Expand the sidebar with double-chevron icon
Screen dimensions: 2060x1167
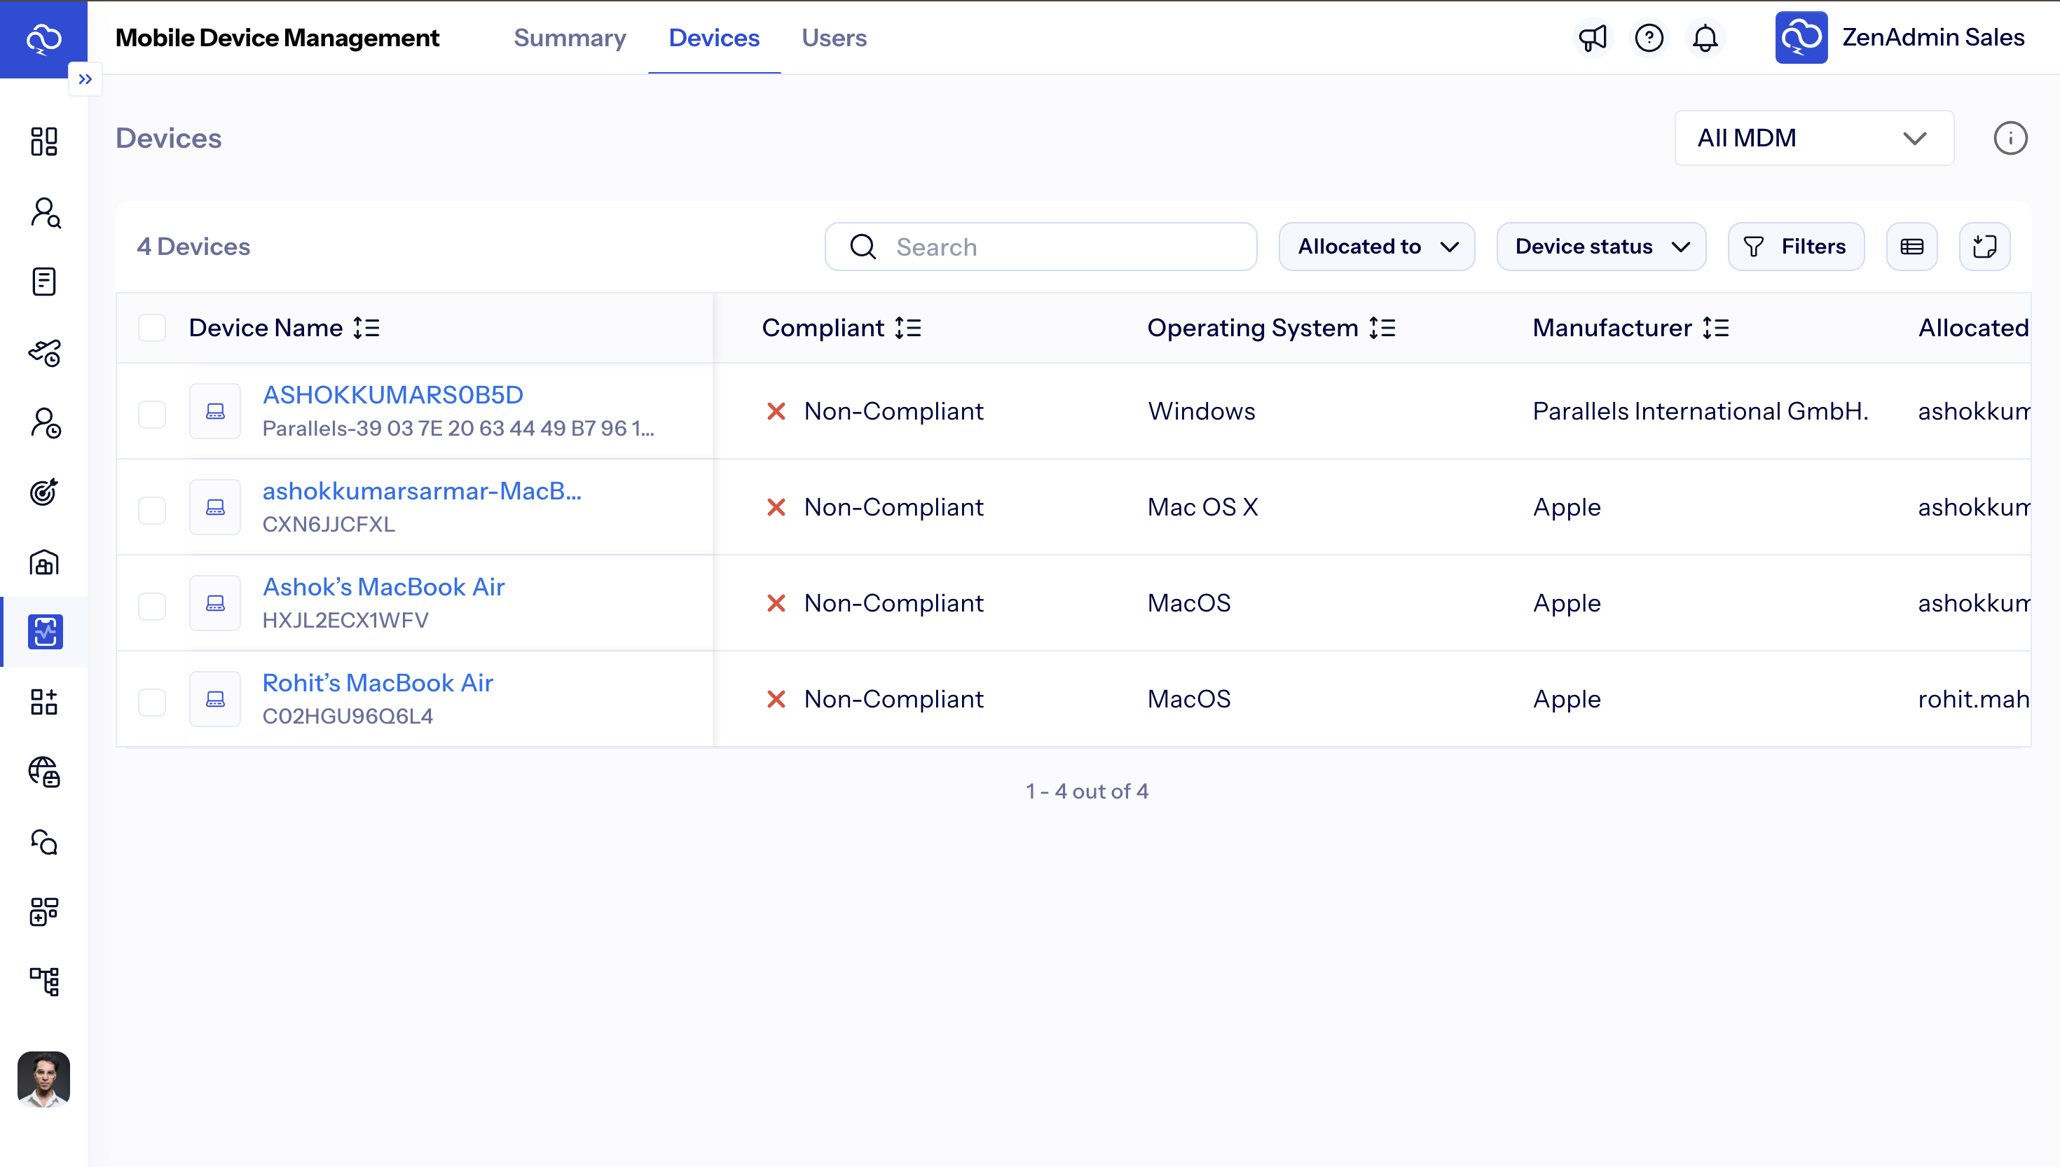pyautogui.click(x=85, y=79)
